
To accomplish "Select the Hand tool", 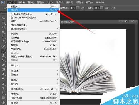I will point(3,103).
